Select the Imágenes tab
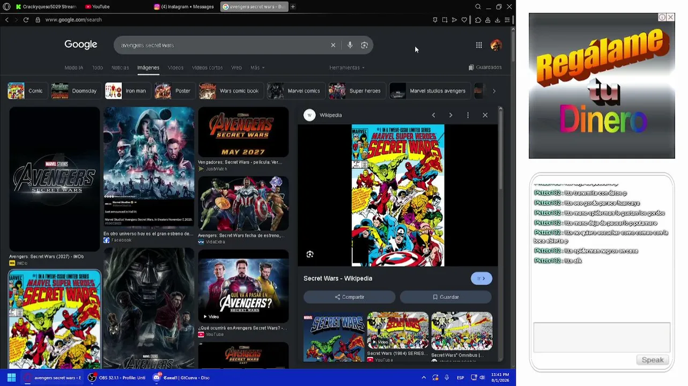This screenshot has width=688, height=386. point(149,68)
